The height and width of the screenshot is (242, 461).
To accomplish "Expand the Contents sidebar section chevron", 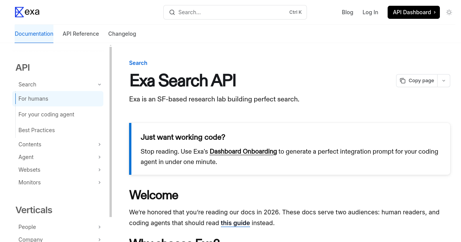I will click(x=99, y=144).
